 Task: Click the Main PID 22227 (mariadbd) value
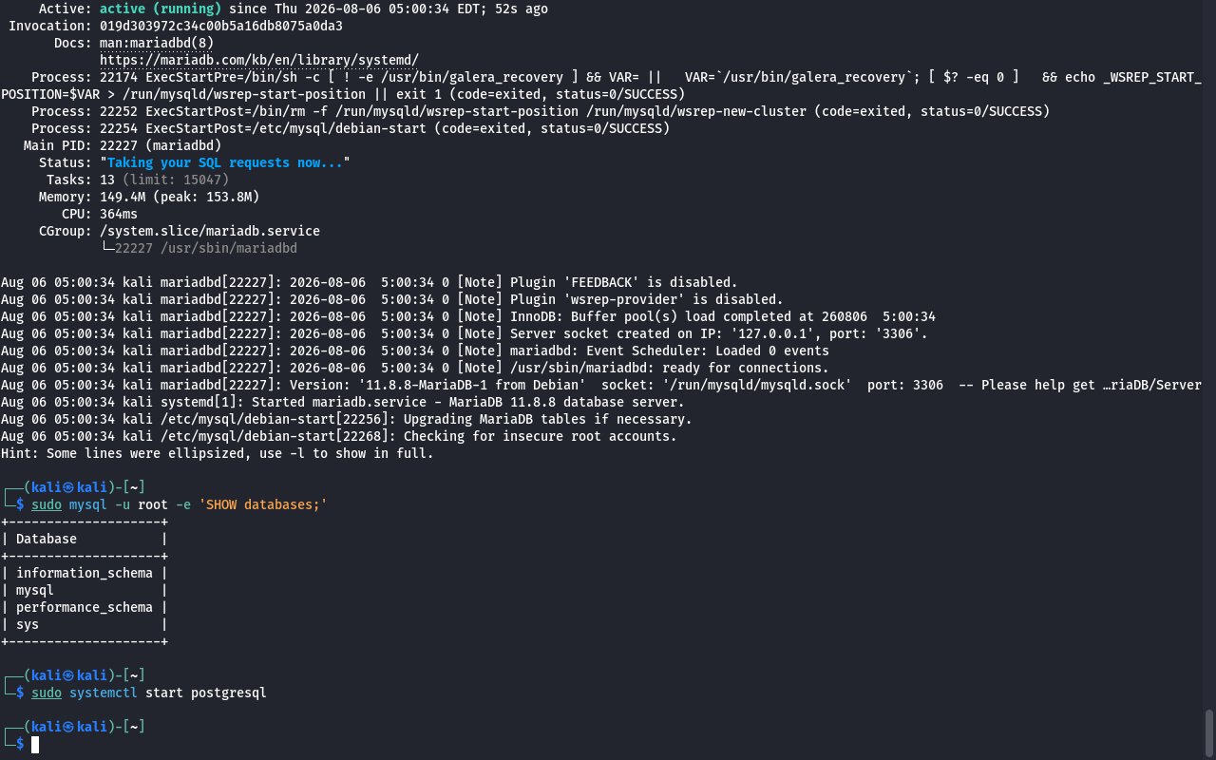click(161, 145)
